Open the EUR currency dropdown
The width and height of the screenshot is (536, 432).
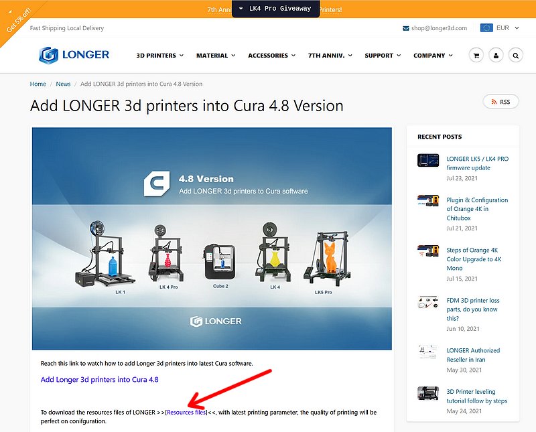(508, 27)
